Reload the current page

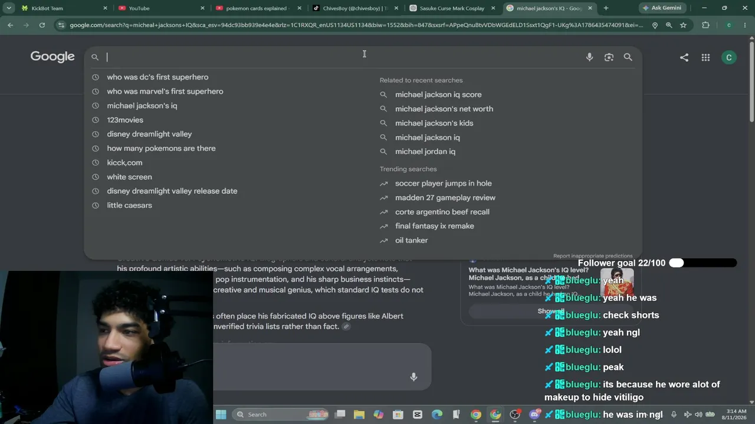[42, 25]
